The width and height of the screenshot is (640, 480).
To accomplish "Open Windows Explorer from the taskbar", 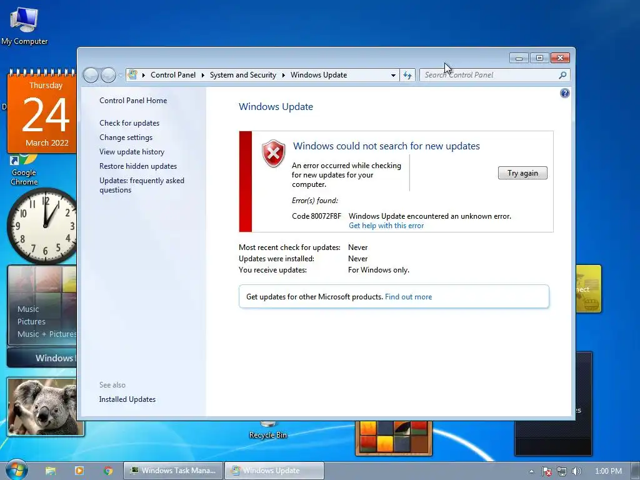I will point(51,471).
